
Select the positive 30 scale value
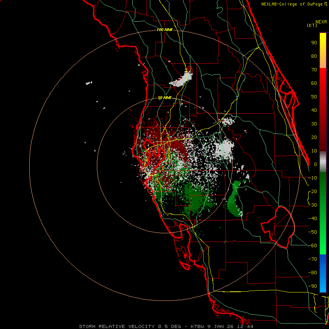click(x=314, y=124)
